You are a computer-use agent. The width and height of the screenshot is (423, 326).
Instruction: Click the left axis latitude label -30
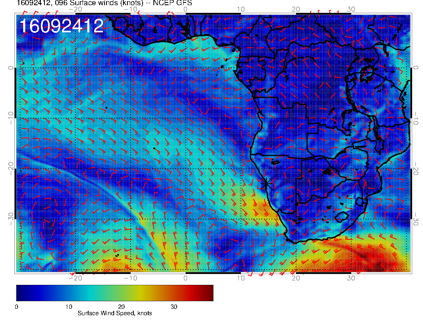pos(10,219)
